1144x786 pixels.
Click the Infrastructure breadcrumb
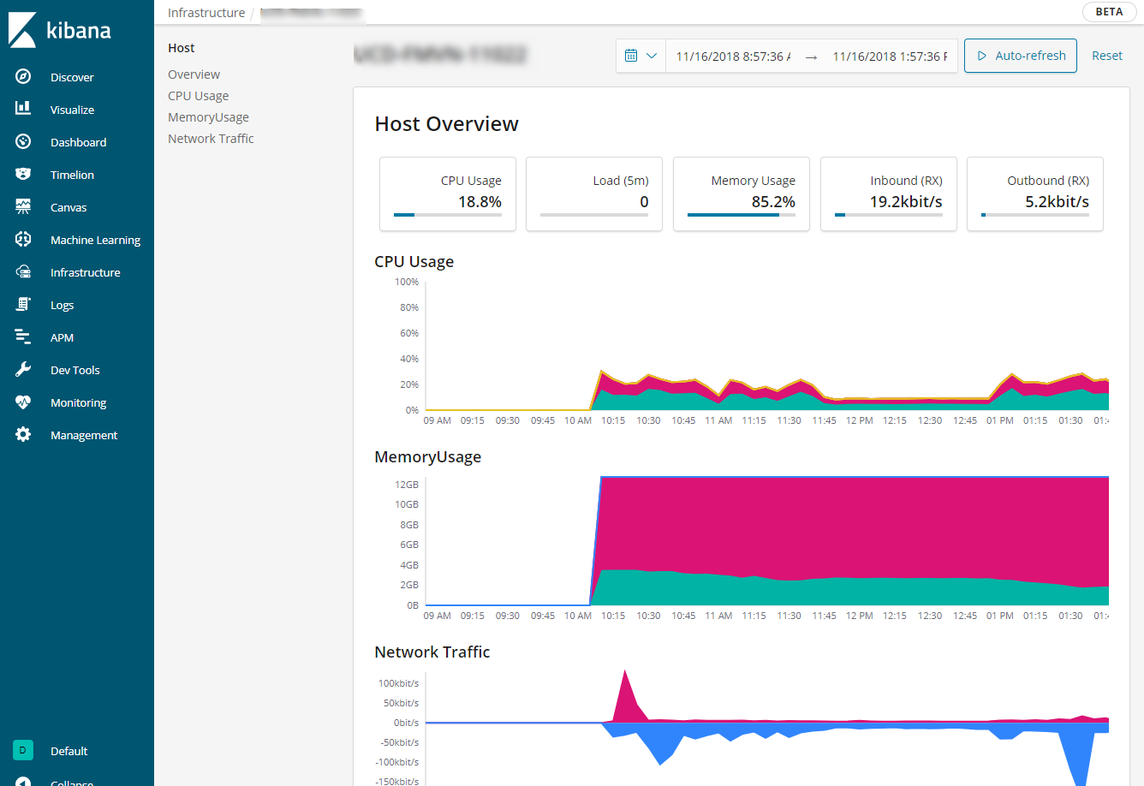tap(206, 12)
